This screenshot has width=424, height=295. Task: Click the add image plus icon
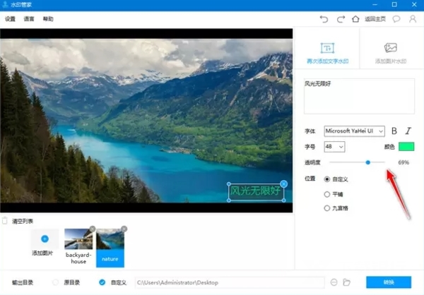point(45,240)
